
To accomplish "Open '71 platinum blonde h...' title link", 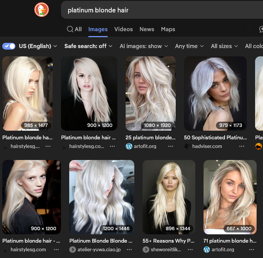I will pos(230,241).
